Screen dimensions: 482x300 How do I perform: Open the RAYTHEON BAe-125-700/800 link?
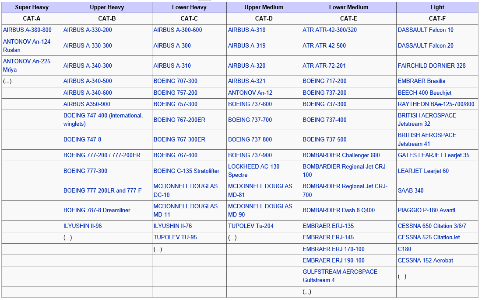coord(436,104)
